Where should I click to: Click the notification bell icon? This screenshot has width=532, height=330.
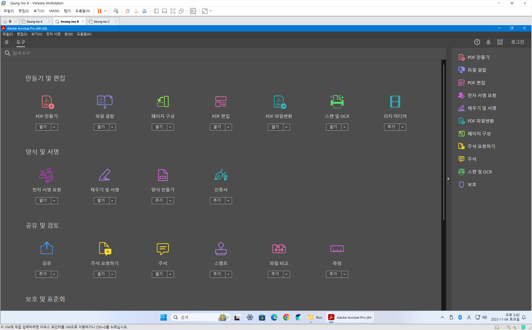[x=488, y=42]
